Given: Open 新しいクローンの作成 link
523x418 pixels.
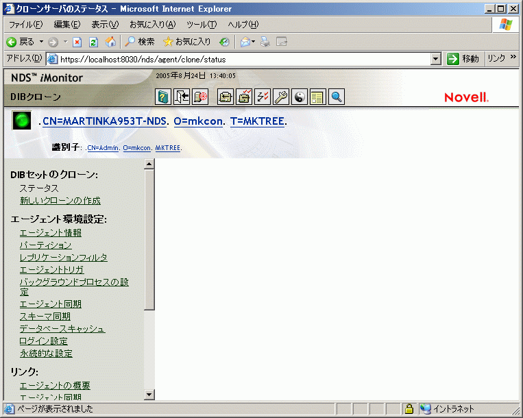Looking at the screenshot, I should pos(60,201).
